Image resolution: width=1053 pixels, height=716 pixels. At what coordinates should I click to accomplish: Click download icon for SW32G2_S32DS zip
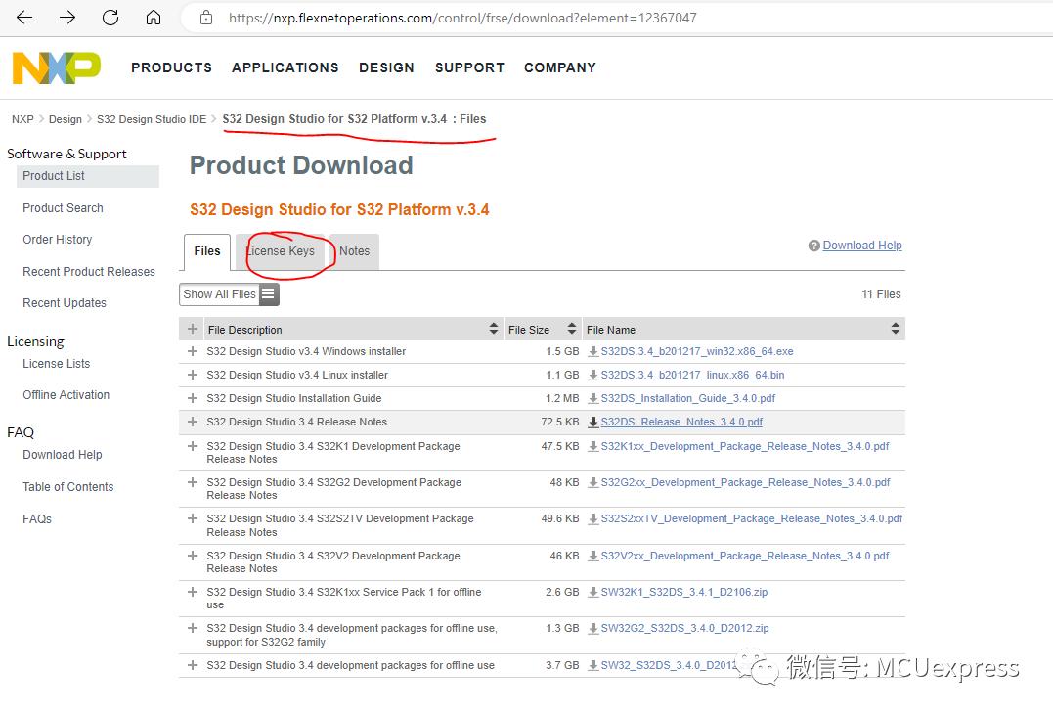[x=592, y=629]
